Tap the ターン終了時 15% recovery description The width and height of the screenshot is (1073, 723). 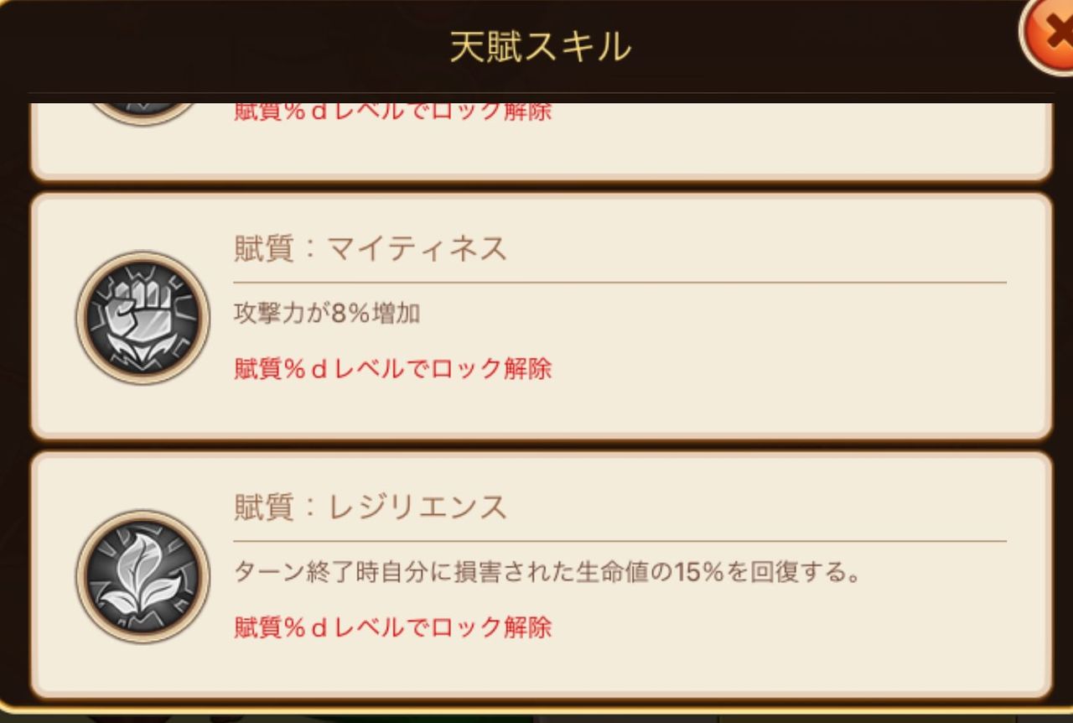[548, 573]
